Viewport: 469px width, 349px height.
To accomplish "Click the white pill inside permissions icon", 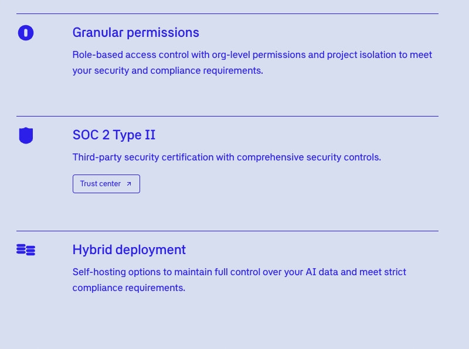I will 26,33.
